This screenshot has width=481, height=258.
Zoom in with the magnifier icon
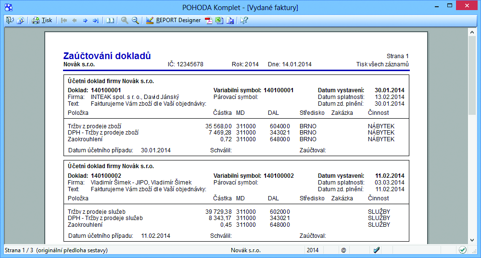[x=125, y=20]
